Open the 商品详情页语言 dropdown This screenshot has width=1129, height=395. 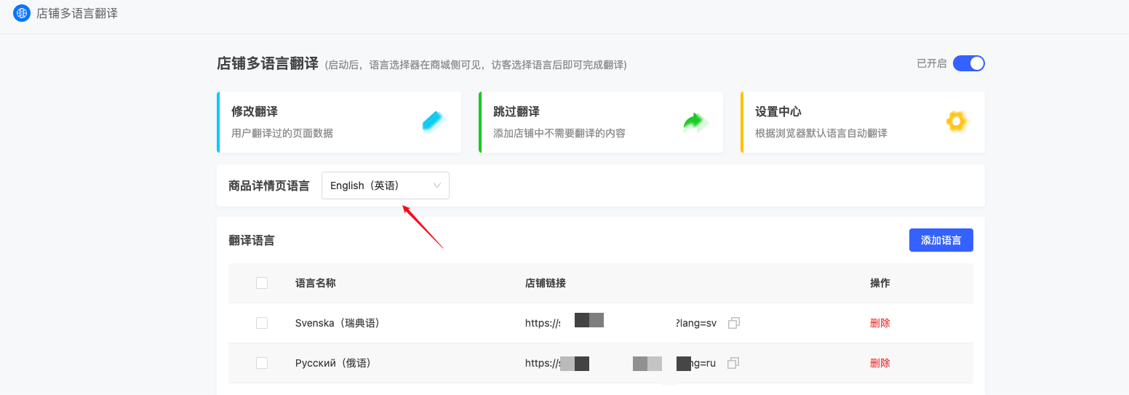pos(385,185)
